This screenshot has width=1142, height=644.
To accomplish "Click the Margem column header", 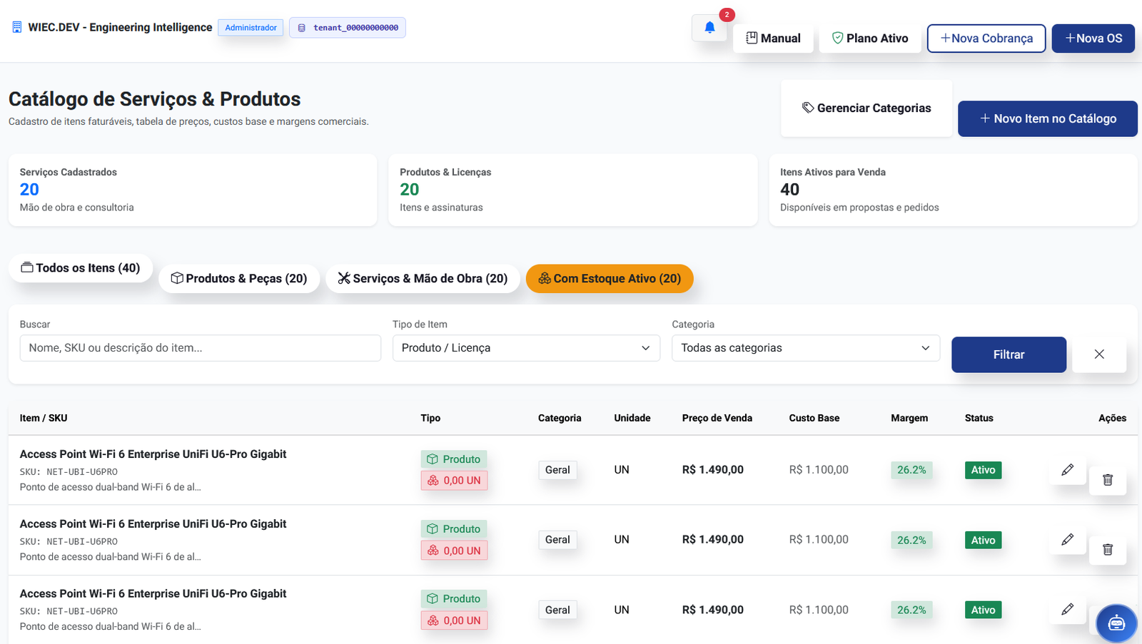I will click(909, 418).
